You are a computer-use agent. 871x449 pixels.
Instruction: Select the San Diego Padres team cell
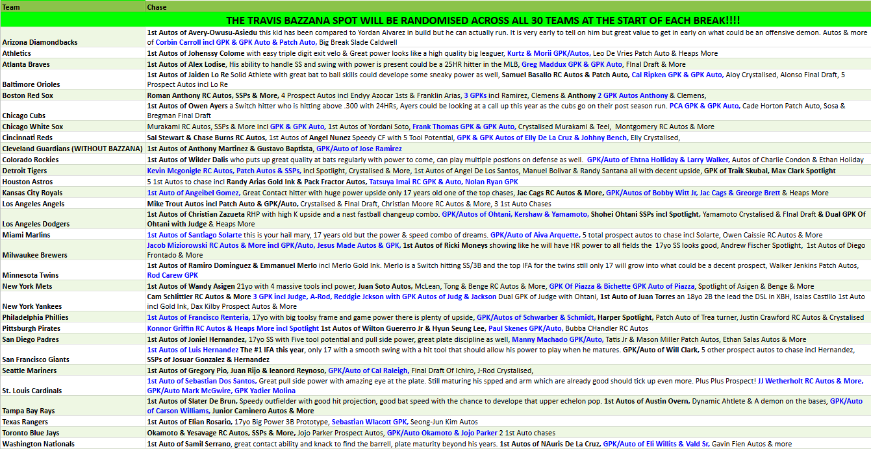pyautogui.click(x=73, y=339)
